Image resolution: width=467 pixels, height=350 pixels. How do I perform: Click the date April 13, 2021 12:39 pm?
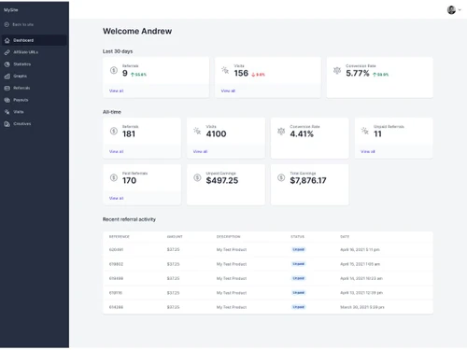tap(361, 293)
